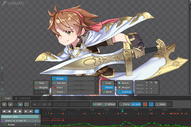Click the copy keys icon in graph toolbar
The image size is (191, 127).
35,104
